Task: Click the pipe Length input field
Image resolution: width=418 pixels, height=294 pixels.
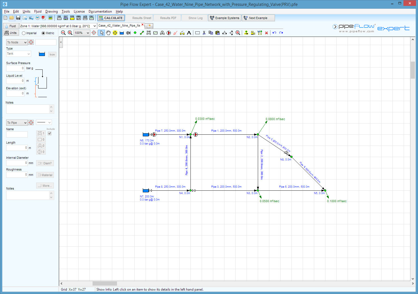Action: click(x=17, y=148)
